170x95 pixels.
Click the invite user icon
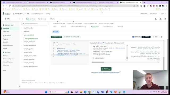point(156,19)
